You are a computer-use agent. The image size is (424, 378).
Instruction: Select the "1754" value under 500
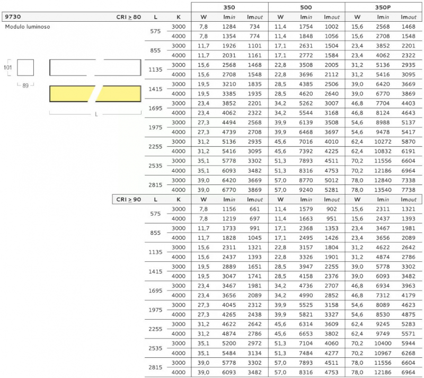point(306,27)
